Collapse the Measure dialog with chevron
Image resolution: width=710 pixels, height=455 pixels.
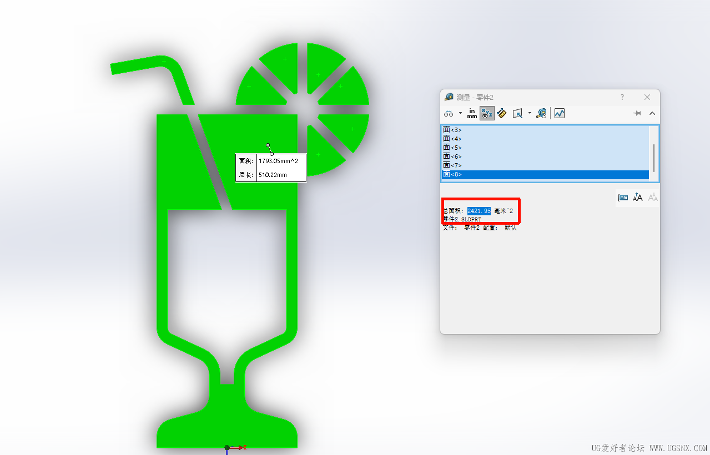(x=652, y=113)
